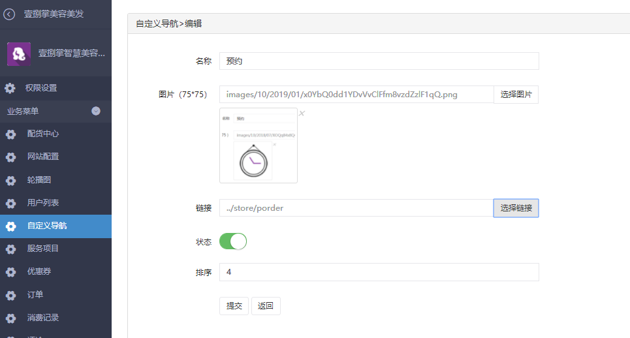630x338 pixels.
Task: Focus the 排序 input showing 4
Action: [x=379, y=272]
